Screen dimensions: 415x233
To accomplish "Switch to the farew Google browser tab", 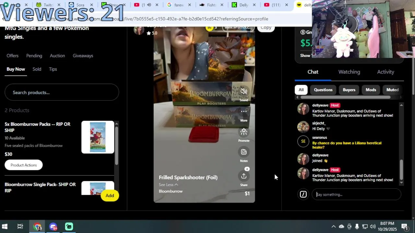I will (x=179, y=5).
